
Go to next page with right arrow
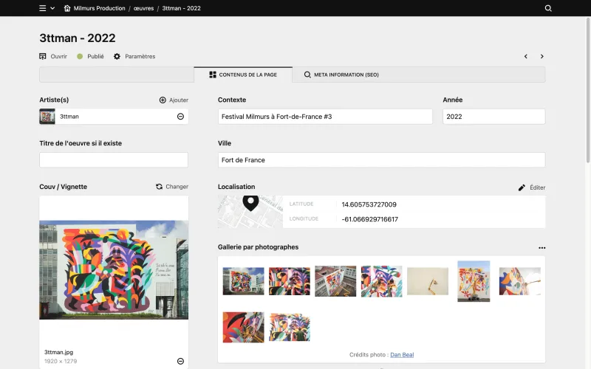coord(542,56)
